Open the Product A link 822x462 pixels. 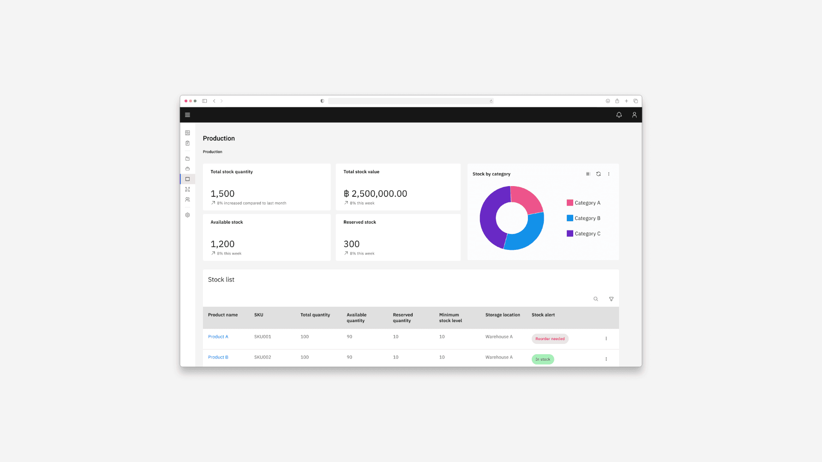coord(218,337)
